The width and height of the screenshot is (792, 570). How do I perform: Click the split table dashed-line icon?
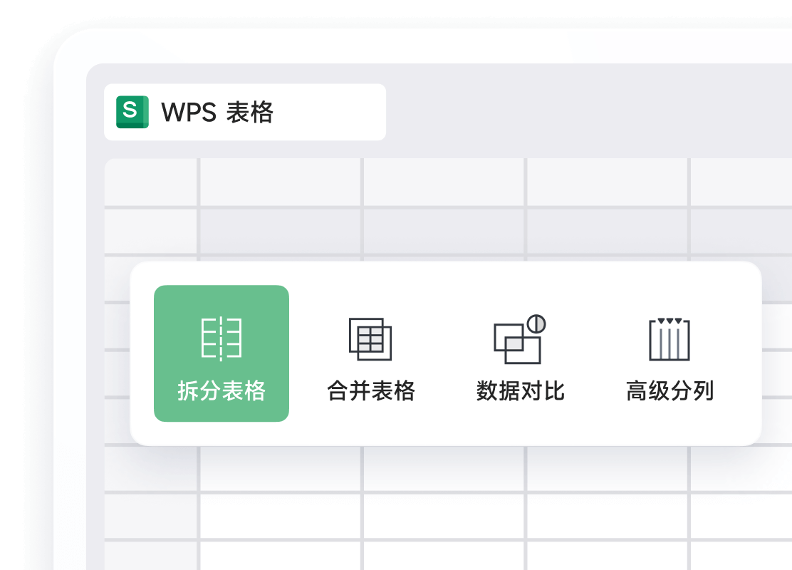(222, 338)
